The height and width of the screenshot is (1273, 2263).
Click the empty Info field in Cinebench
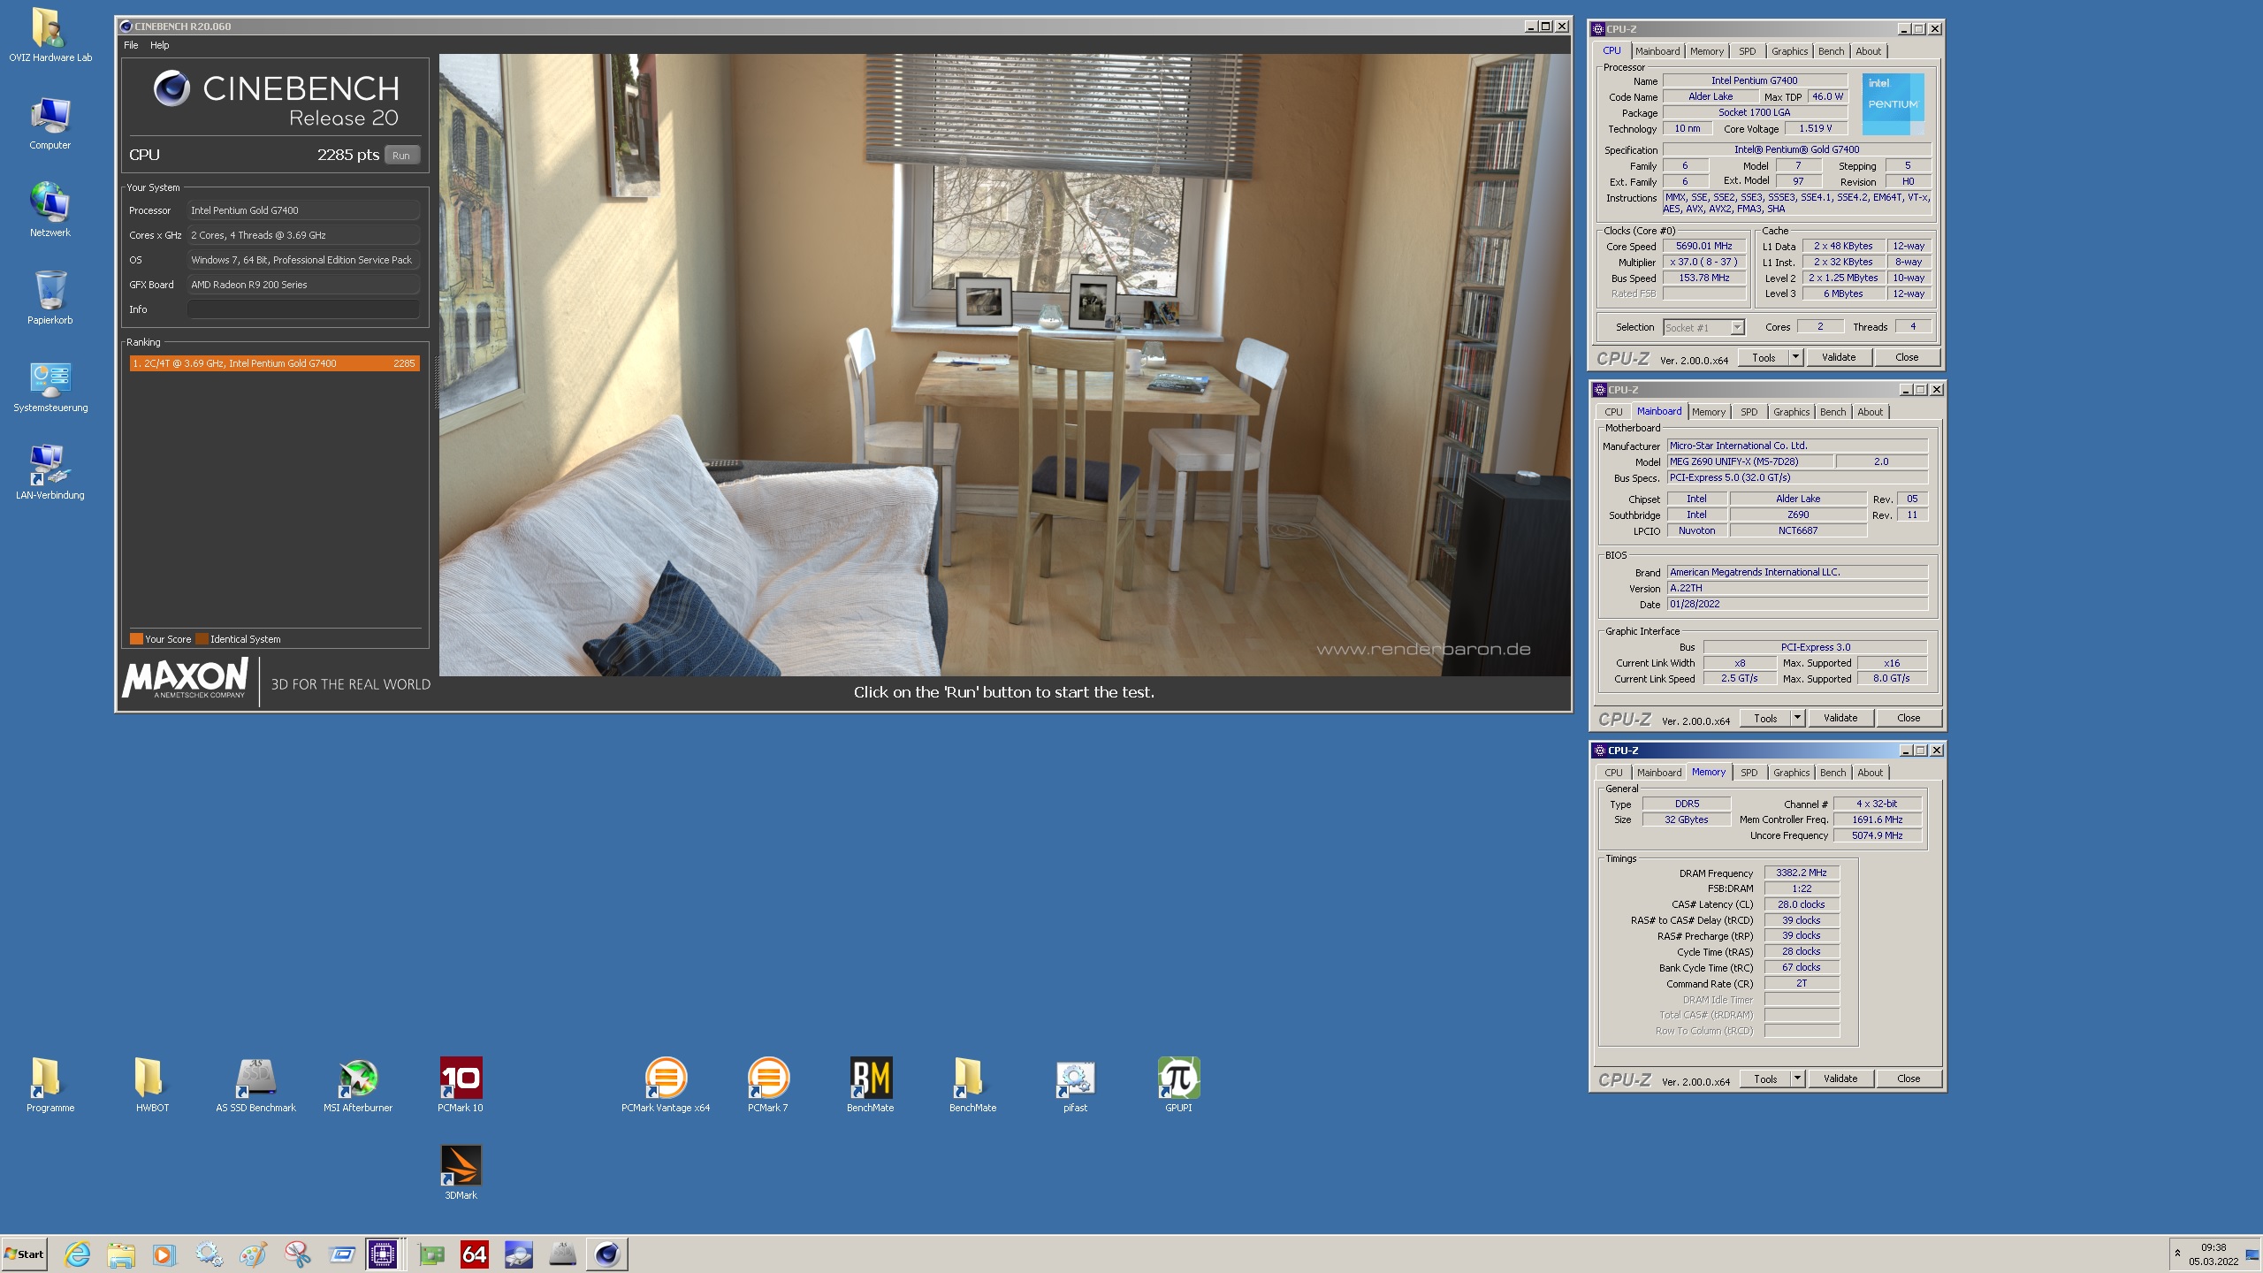302,309
